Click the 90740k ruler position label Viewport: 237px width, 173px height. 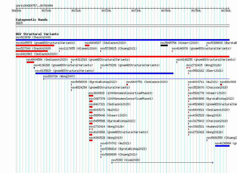pyautogui.click(x=166, y=11)
